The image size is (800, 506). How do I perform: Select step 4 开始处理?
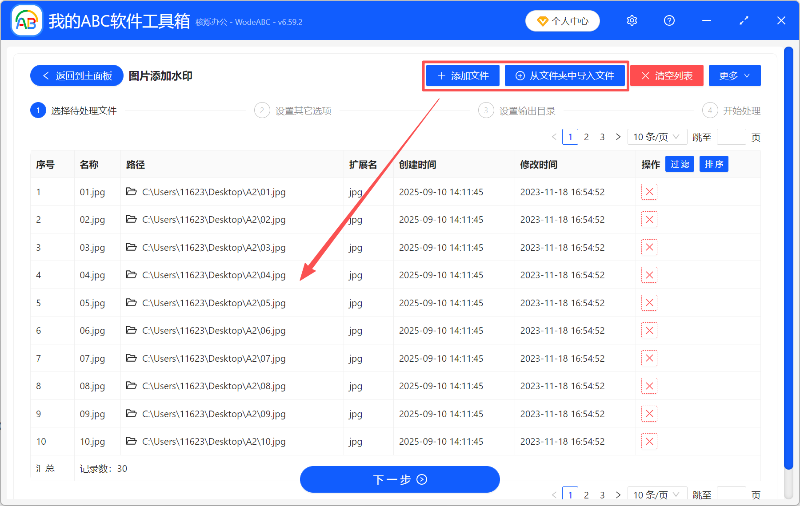pos(732,111)
